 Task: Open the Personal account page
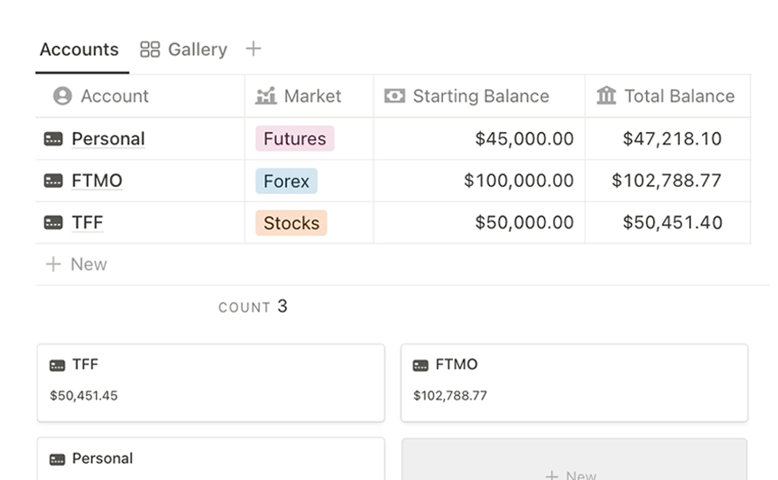pyautogui.click(x=108, y=139)
